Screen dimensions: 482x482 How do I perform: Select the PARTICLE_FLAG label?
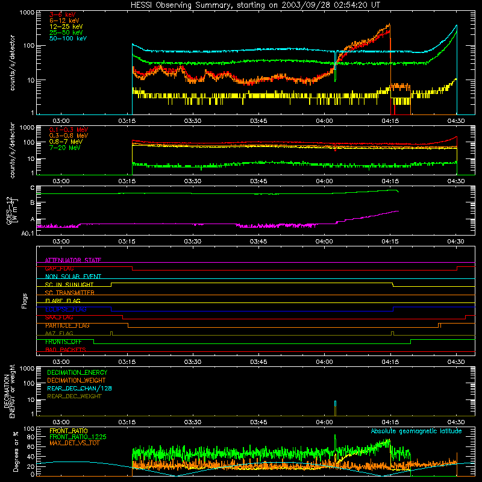point(67,325)
